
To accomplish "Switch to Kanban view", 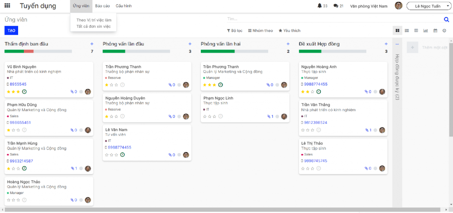I will coord(397,30).
